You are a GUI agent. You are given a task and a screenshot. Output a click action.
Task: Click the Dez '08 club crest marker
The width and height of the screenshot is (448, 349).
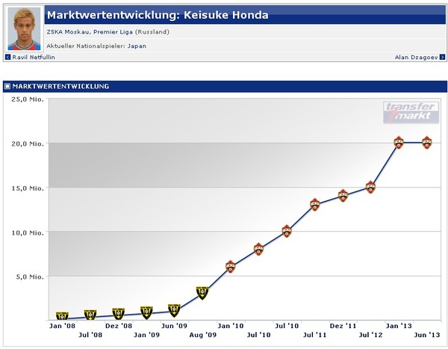pos(118,314)
